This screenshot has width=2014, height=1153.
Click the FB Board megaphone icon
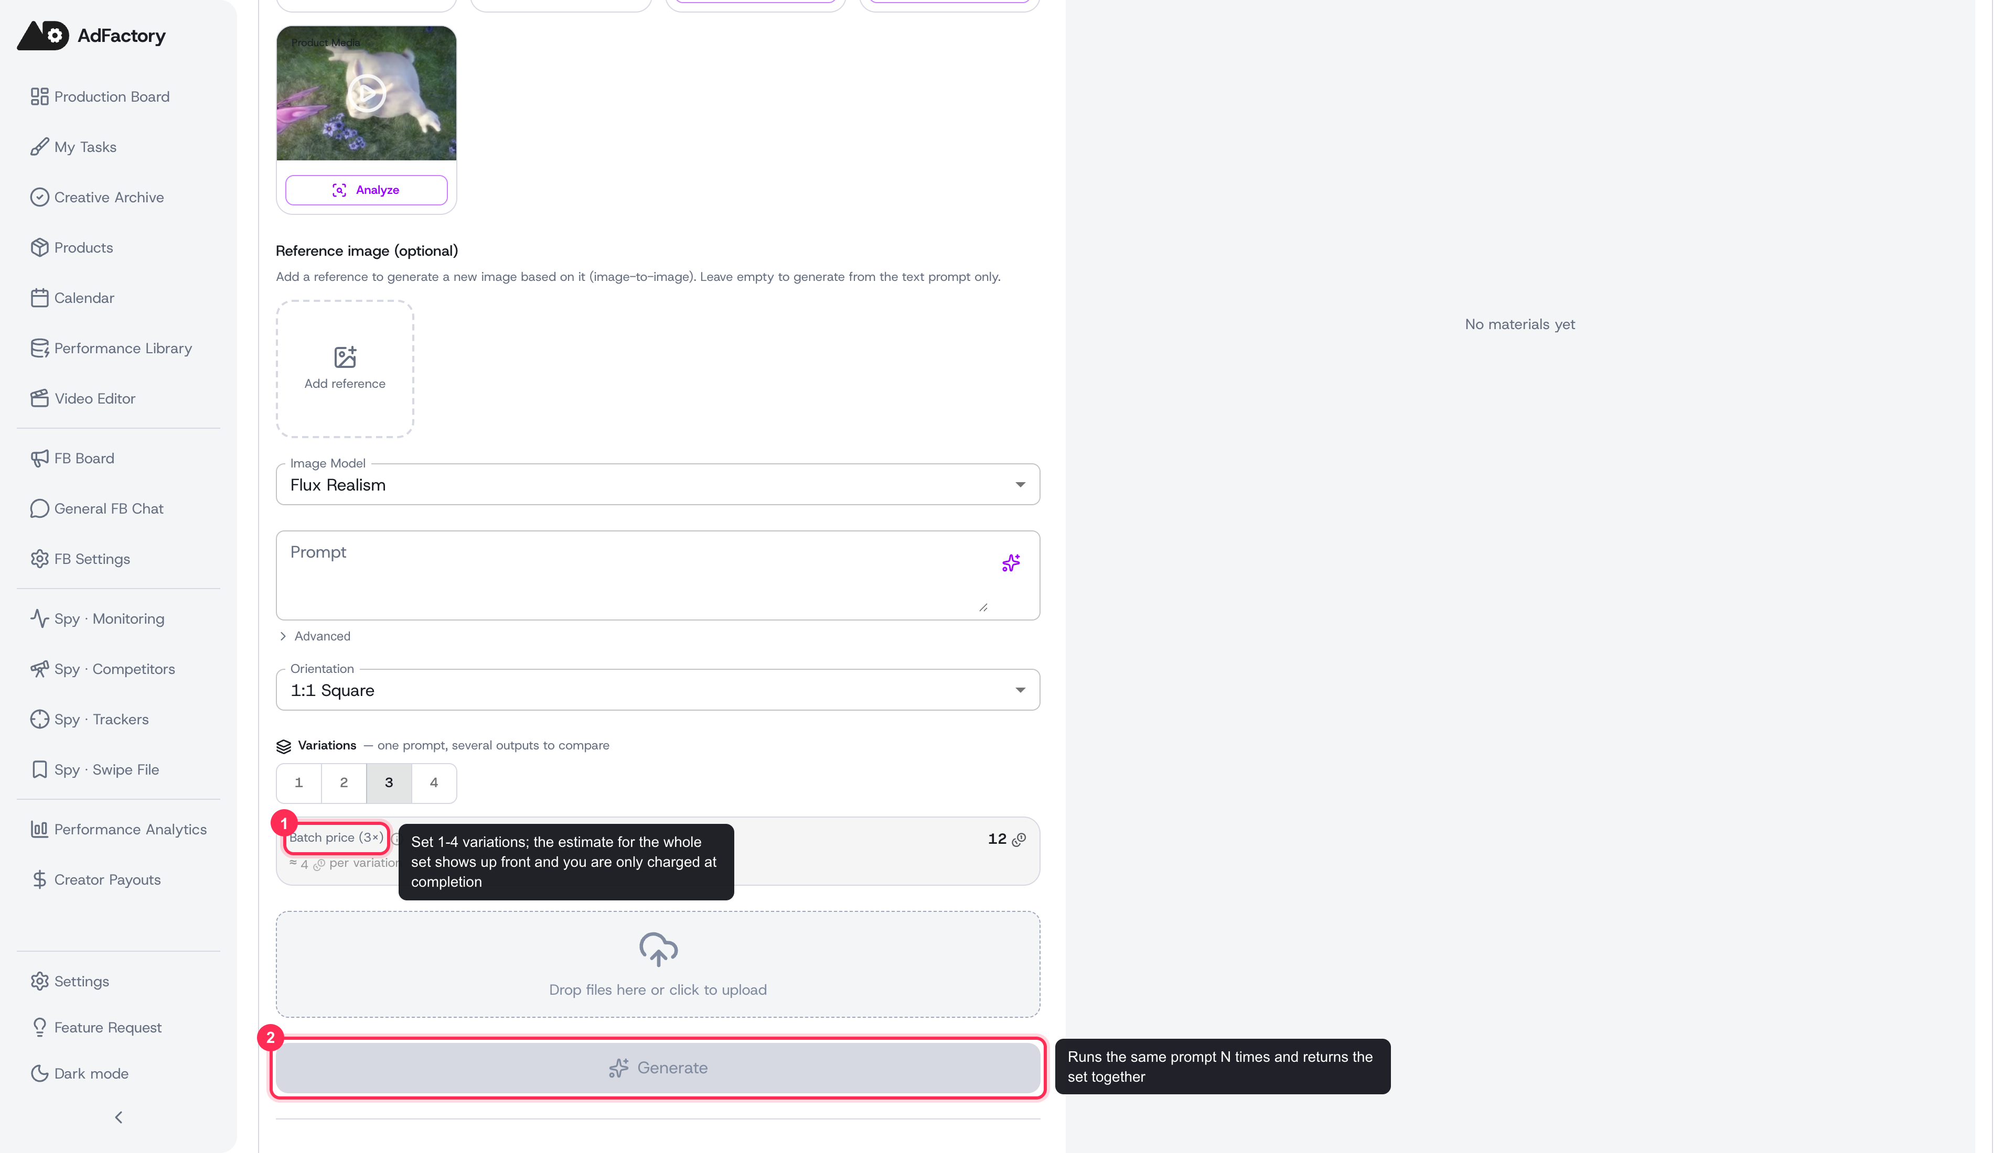[40, 459]
